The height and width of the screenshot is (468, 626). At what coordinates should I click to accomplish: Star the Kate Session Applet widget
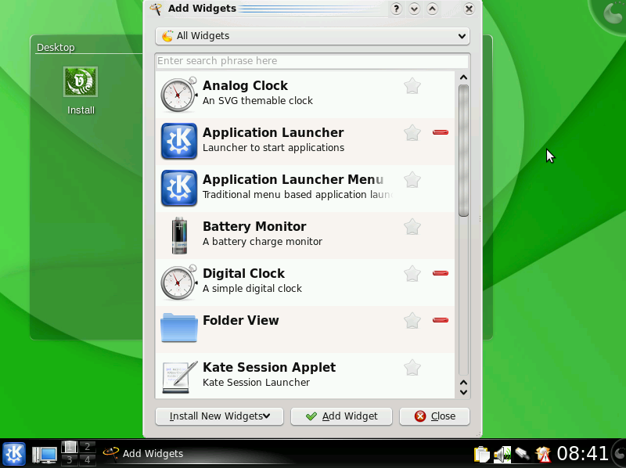coord(412,367)
